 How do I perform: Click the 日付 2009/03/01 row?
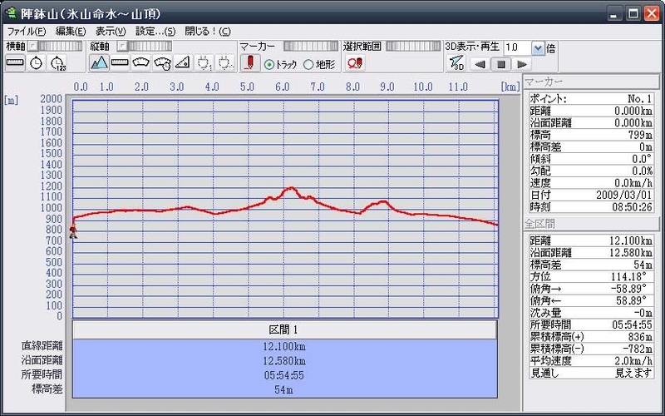coord(591,195)
